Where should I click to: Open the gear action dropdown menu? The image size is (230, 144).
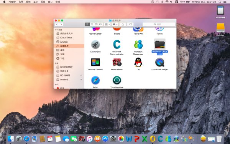(115, 25)
